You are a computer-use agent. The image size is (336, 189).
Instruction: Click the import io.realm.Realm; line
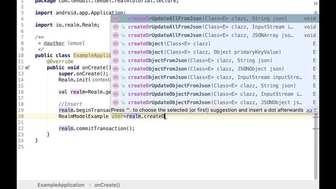tap(67, 25)
